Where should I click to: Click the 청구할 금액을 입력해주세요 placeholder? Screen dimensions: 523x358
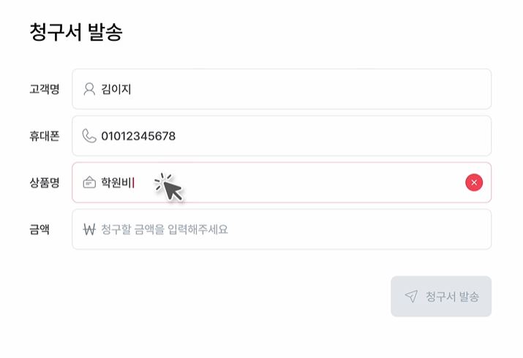(x=165, y=229)
